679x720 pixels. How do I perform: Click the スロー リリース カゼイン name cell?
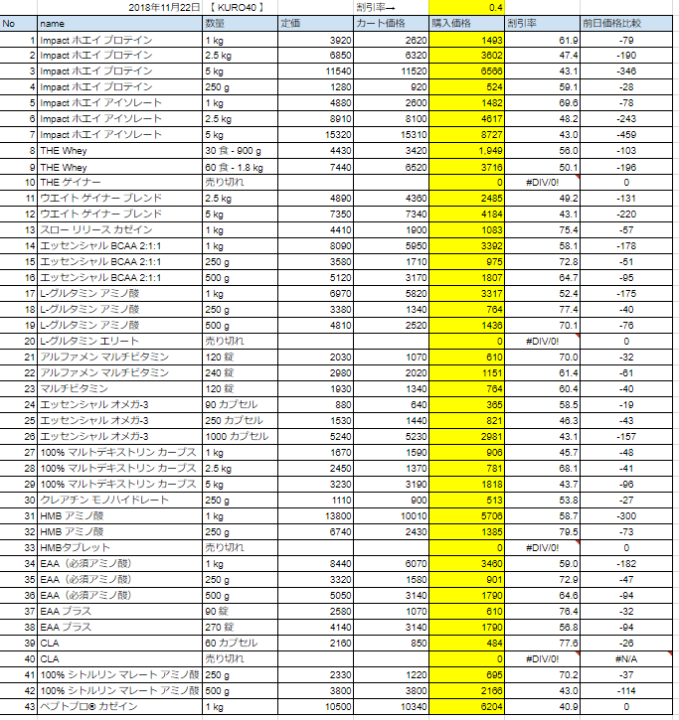click(119, 230)
